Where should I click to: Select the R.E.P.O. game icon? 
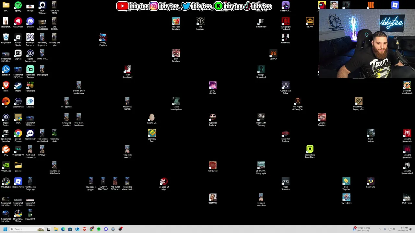(x=310, y=23)
